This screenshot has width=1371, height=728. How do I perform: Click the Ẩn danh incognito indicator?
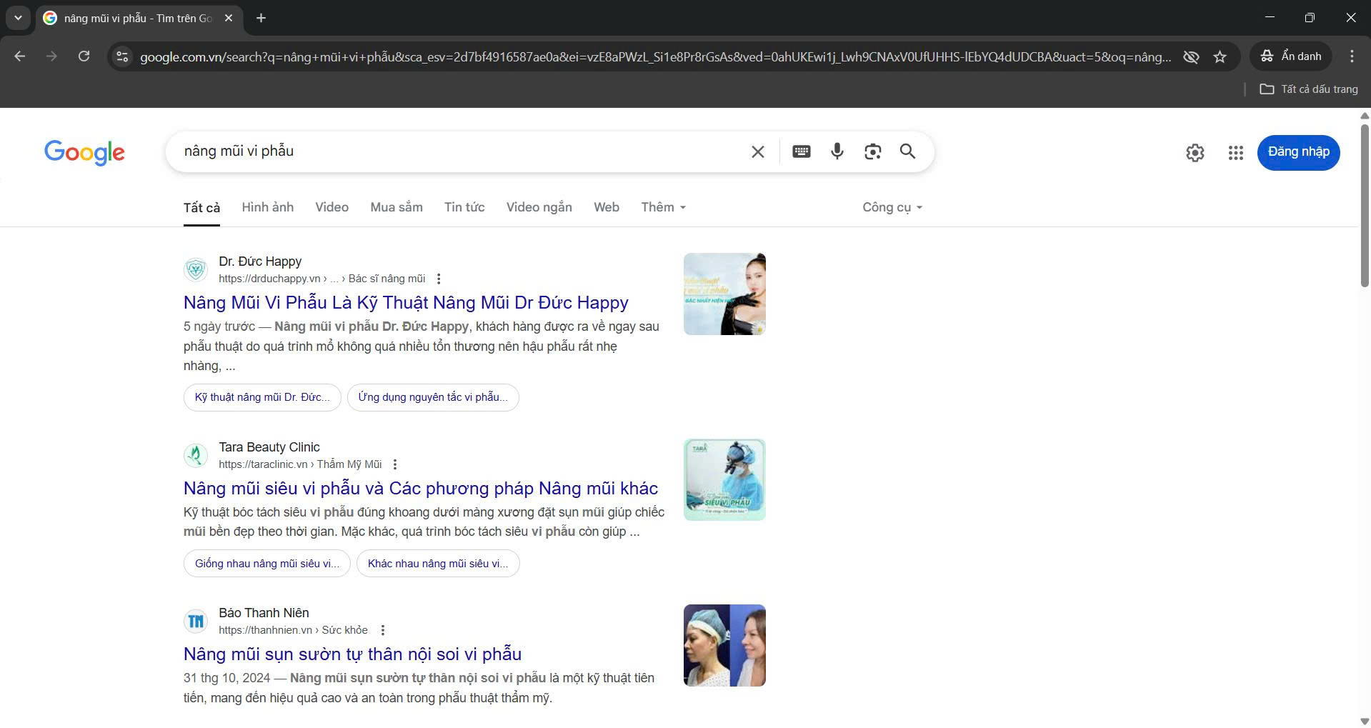tap(1290, 56)
